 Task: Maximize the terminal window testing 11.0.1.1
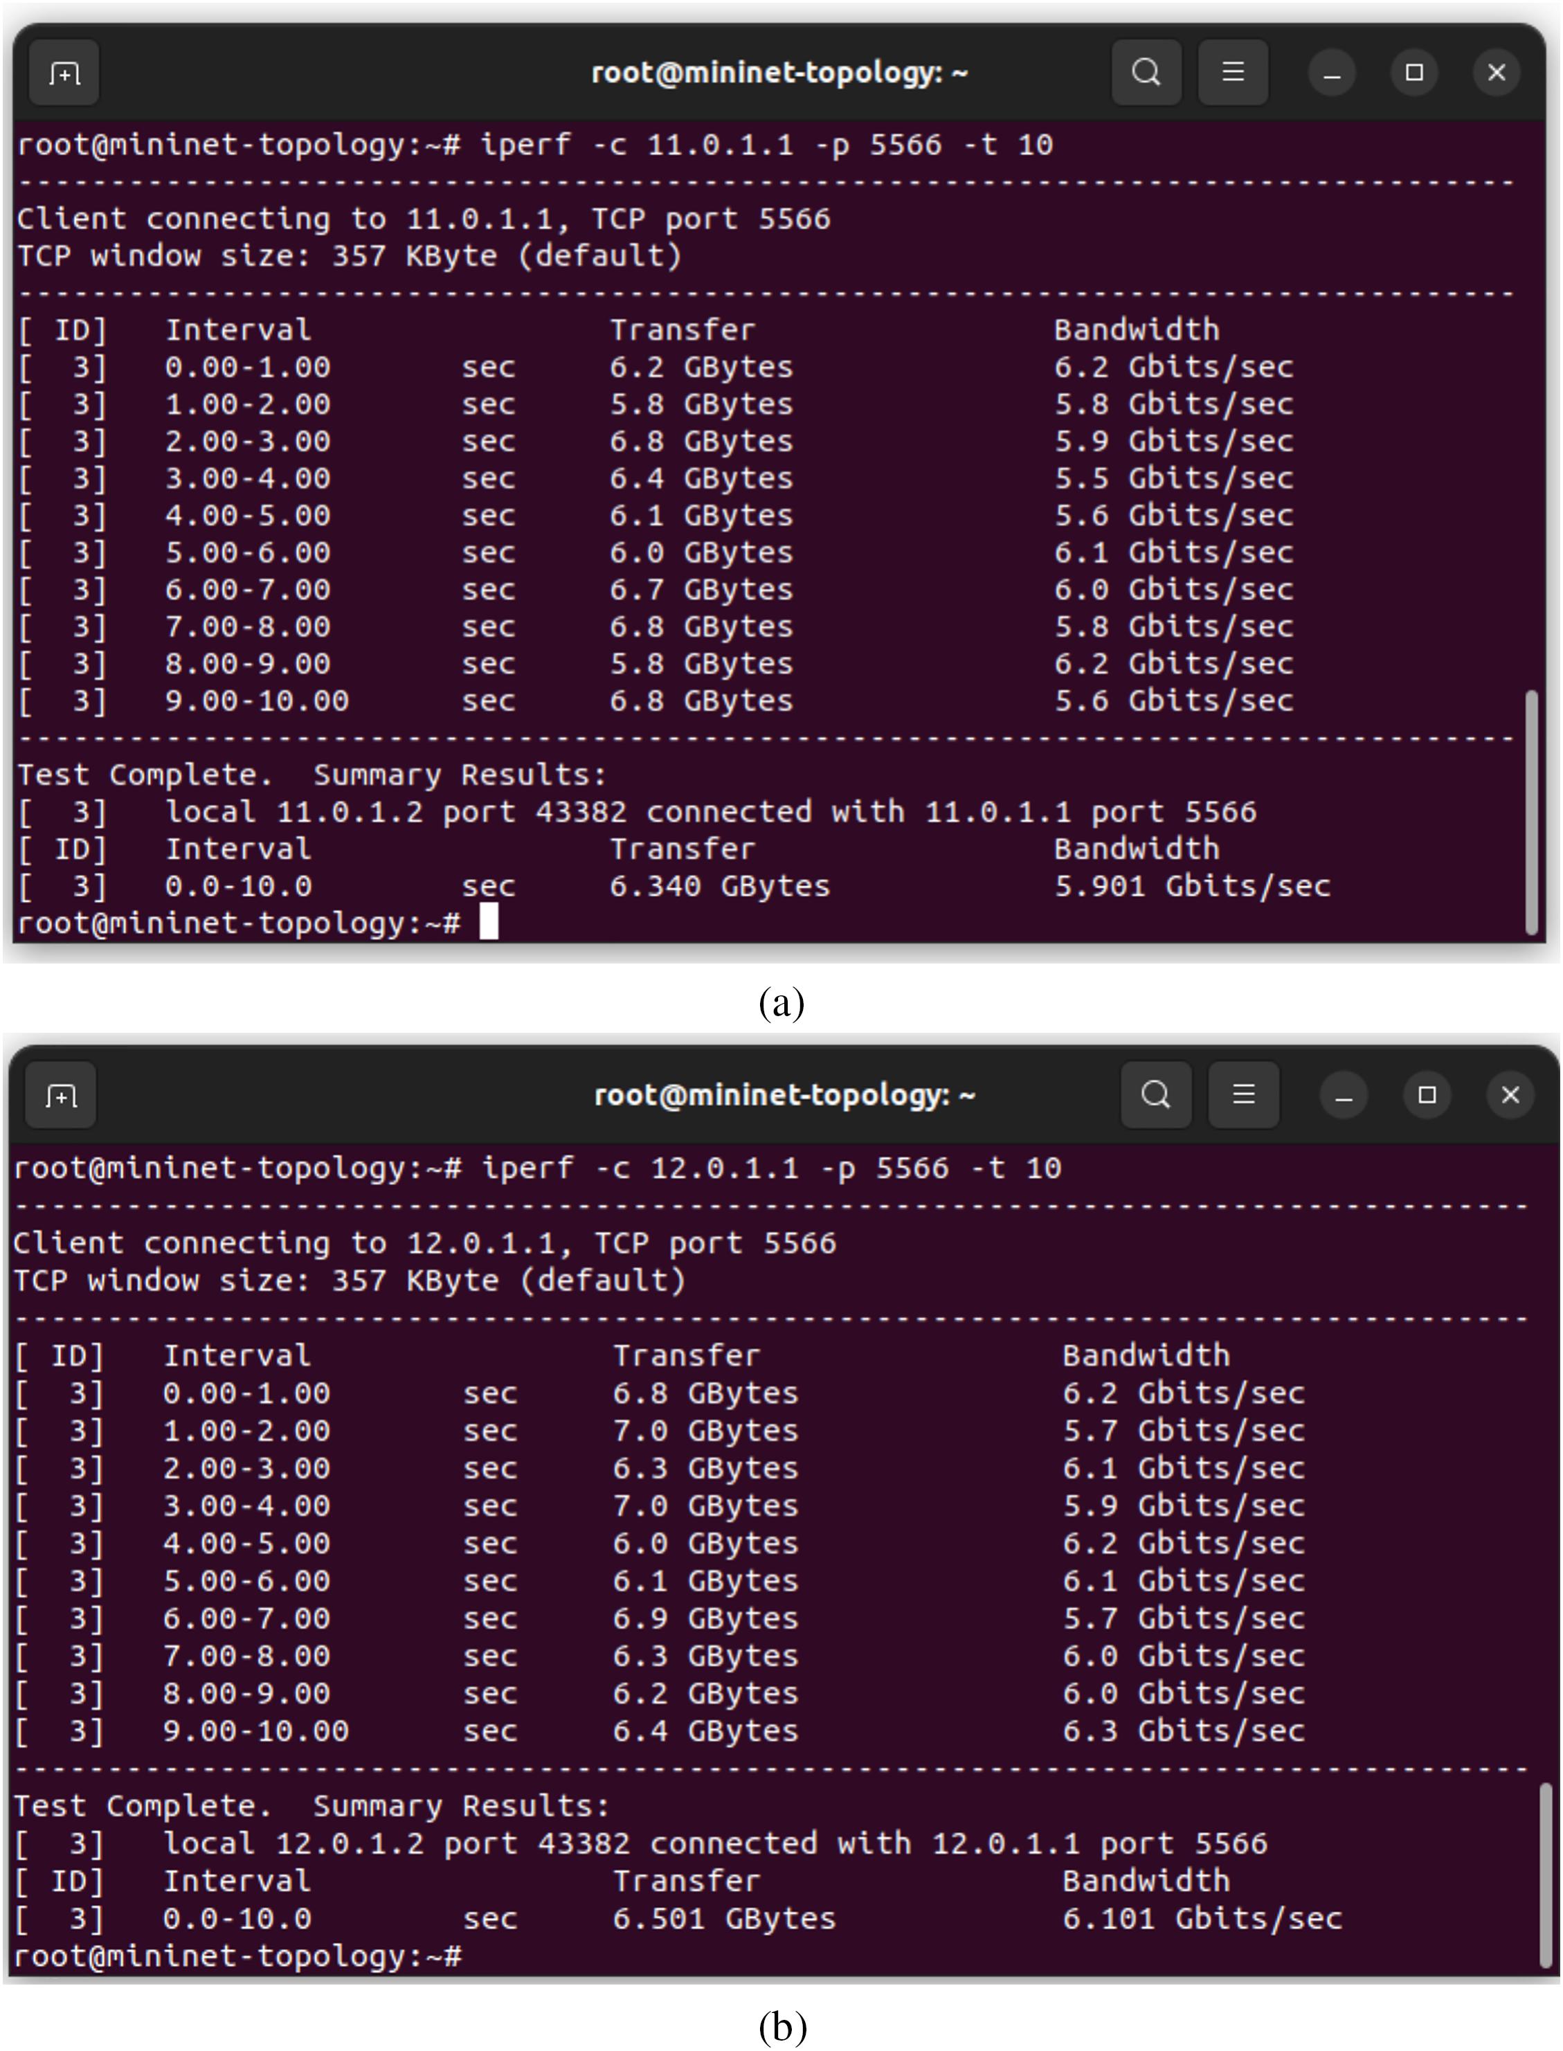click(x=1414, y=73)
